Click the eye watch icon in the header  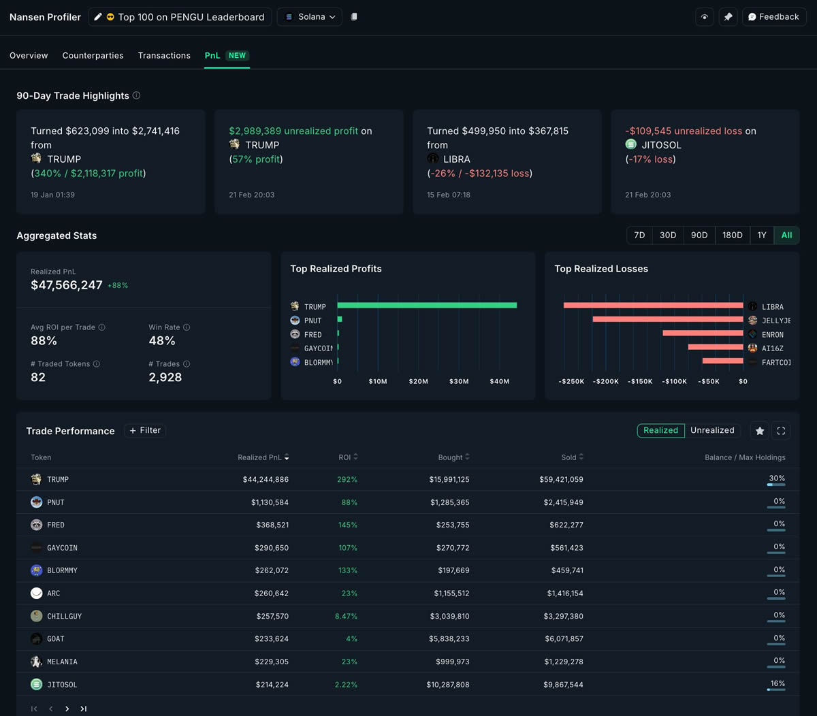705,17
